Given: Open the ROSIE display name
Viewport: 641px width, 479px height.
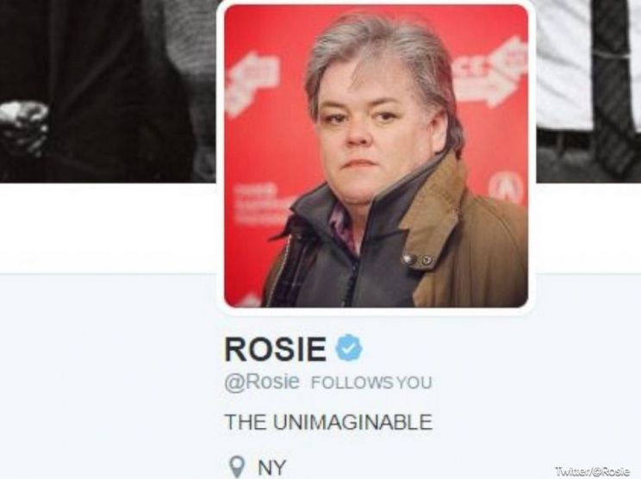Looking at the screenshot, I should point(275,349).
